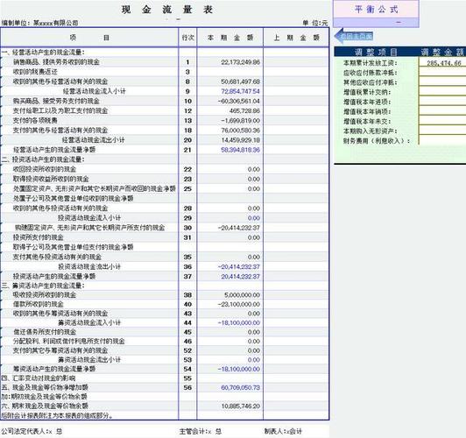Click the 应收应付账款冲抵 adjustment amount field
The height and width of the screenshot is (438, 466).
pos(442,73)
